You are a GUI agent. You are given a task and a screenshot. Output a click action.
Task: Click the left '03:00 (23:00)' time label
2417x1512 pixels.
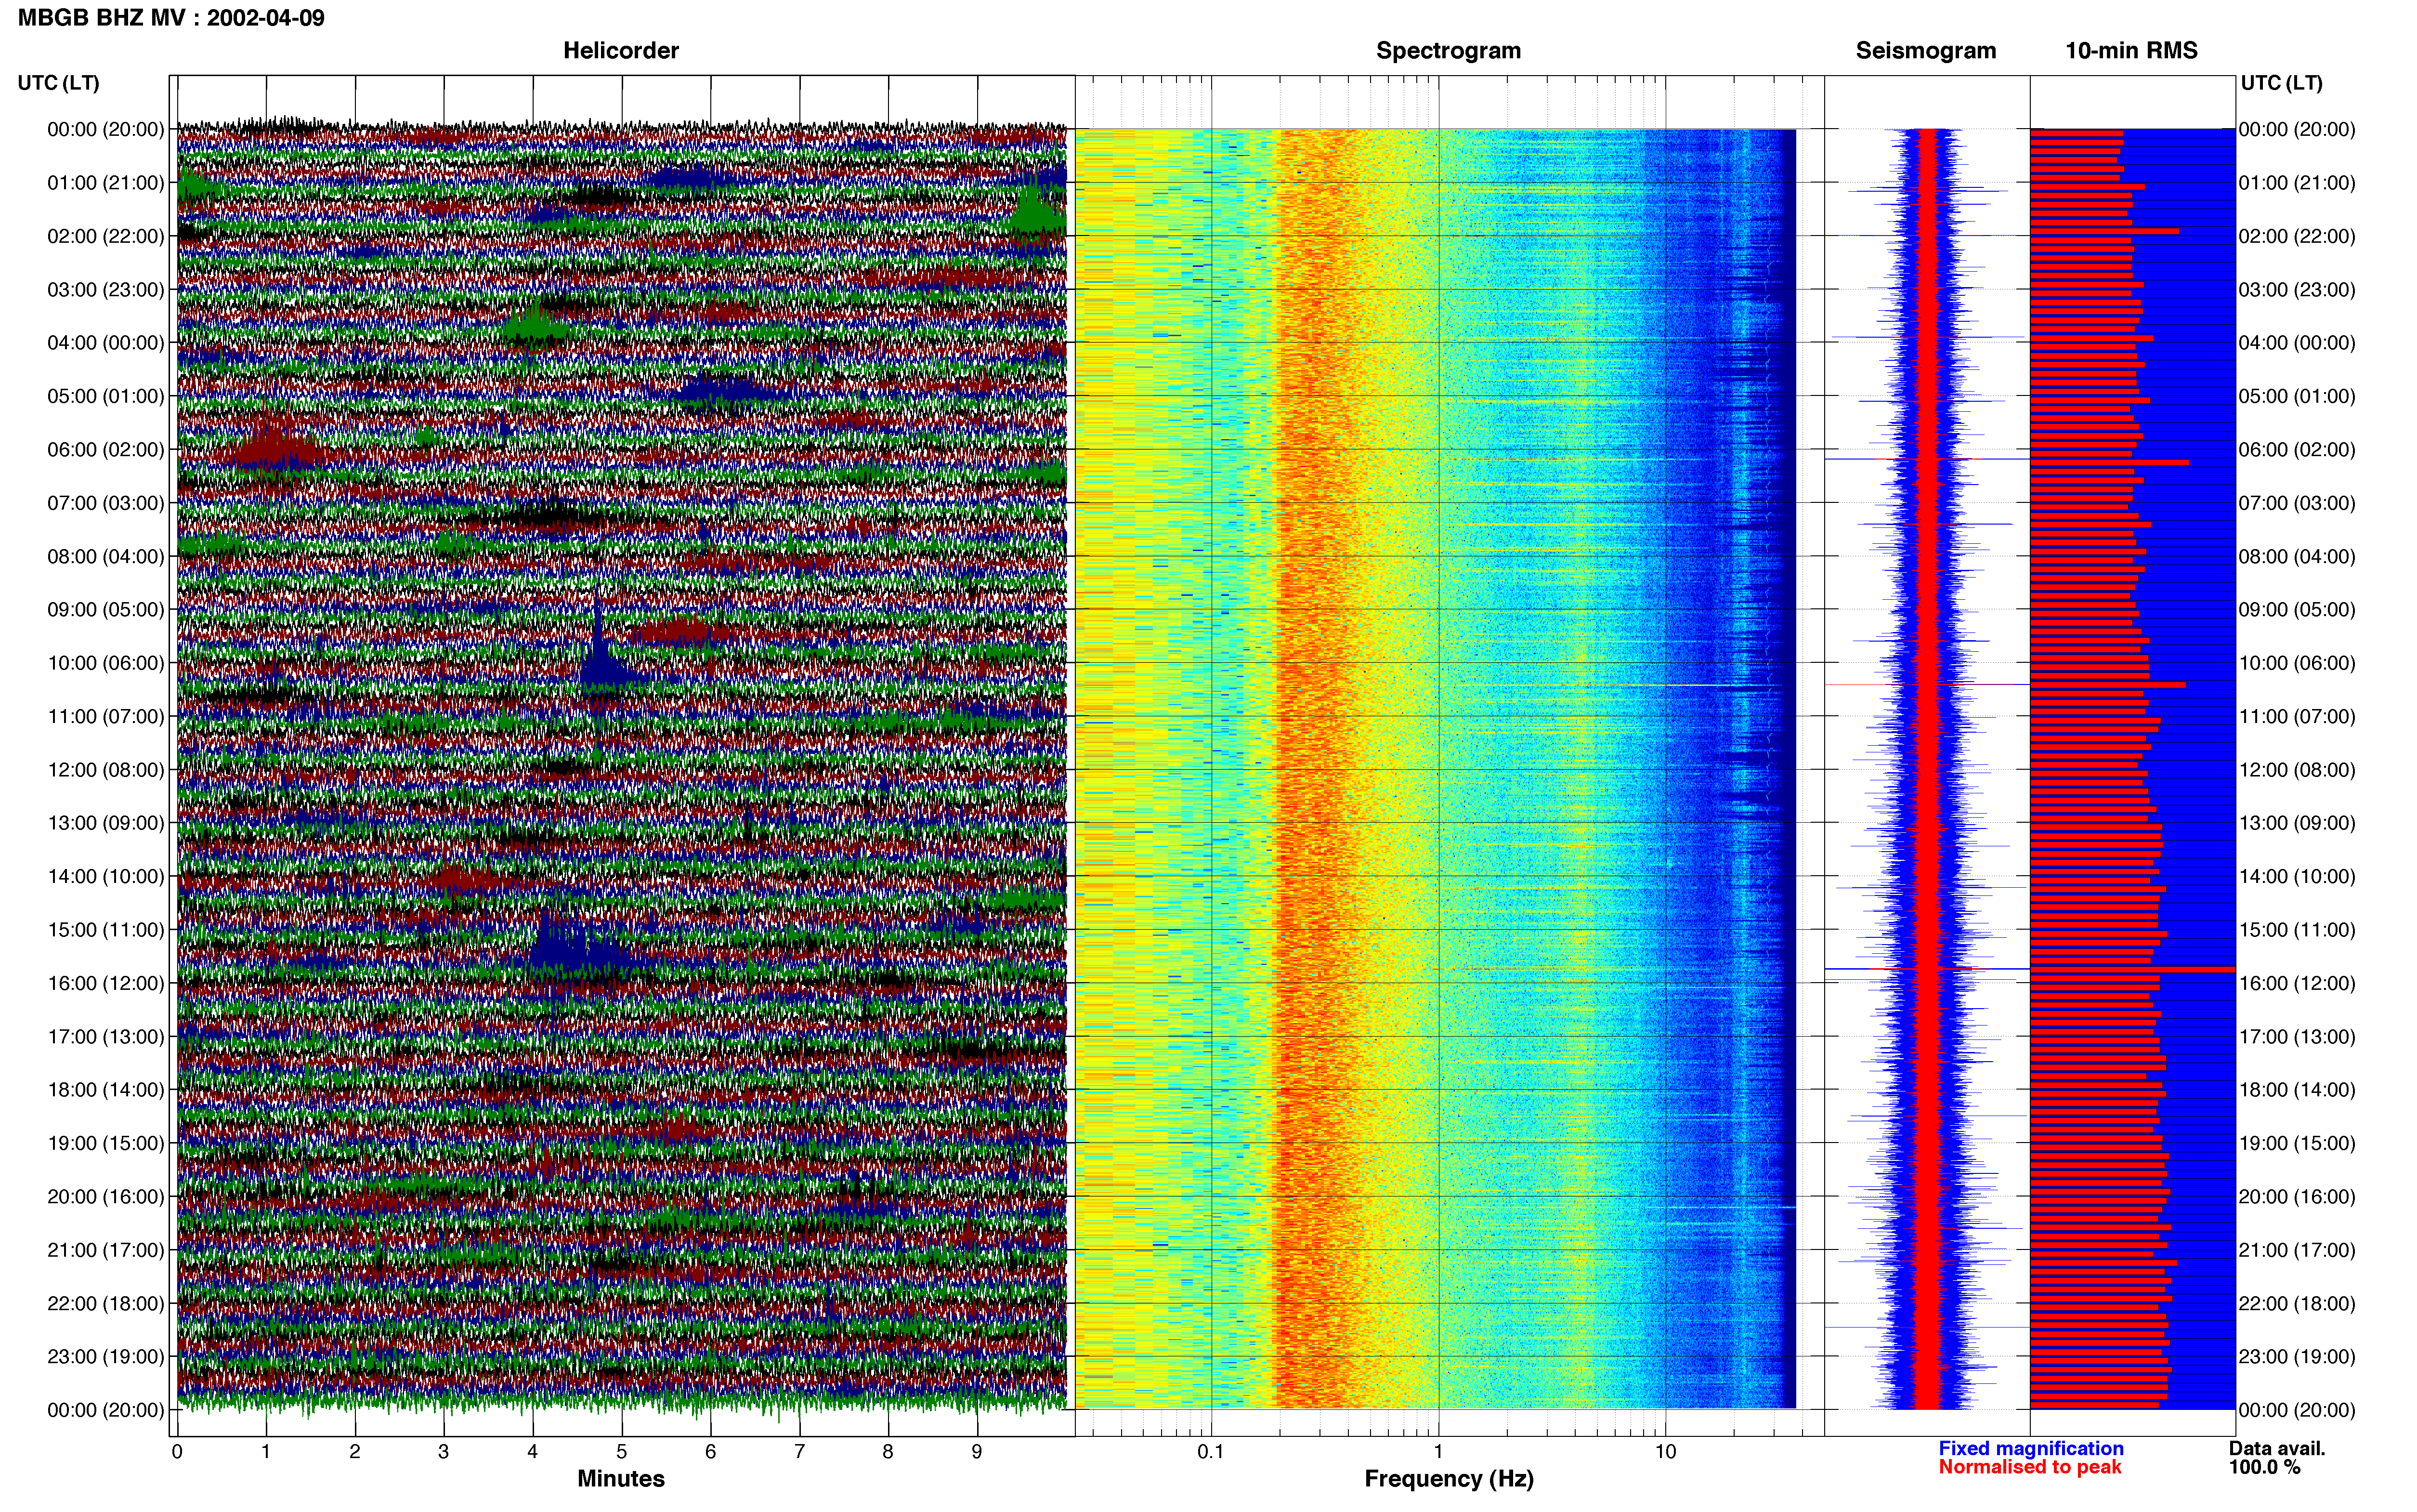(x=106, y=290)
